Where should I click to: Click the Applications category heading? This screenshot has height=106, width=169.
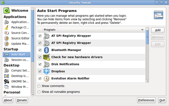15,17
